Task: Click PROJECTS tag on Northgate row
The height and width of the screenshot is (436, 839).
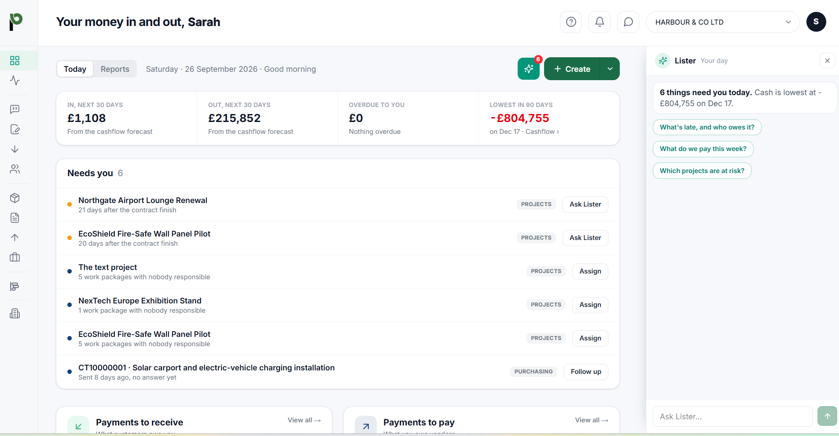Action: click(536, 204)
